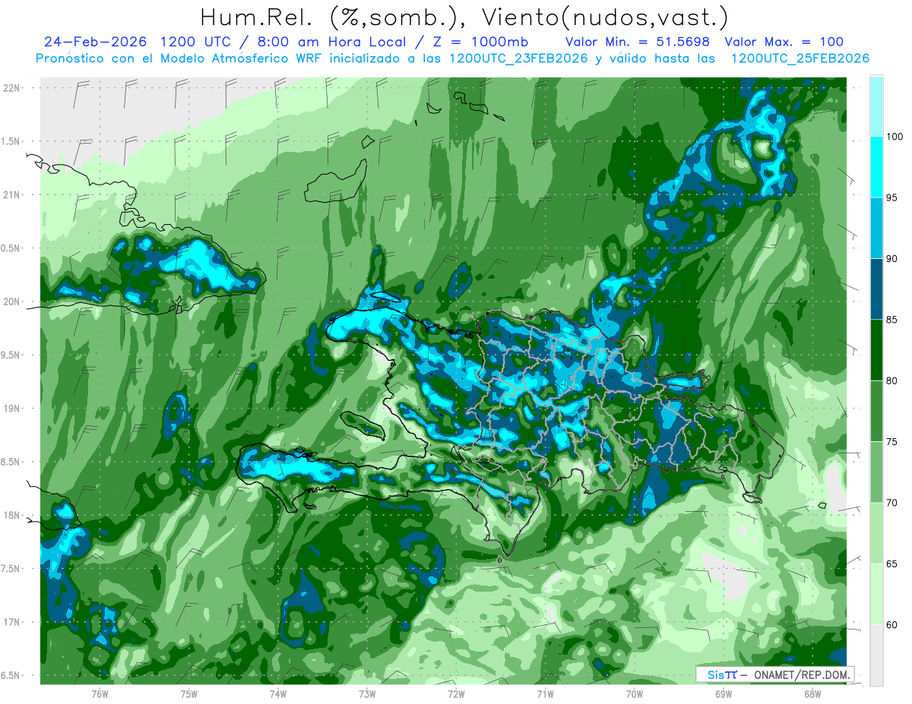The height and width of the screenshot is (704, 912).
Task: Click the date text '24-Feb-2026'
Action: pos(94,42)
